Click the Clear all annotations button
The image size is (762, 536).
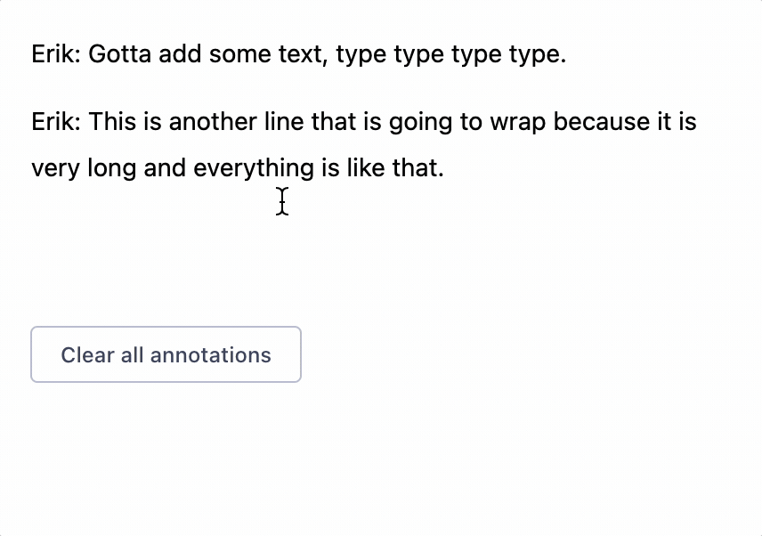click(166, 354)
